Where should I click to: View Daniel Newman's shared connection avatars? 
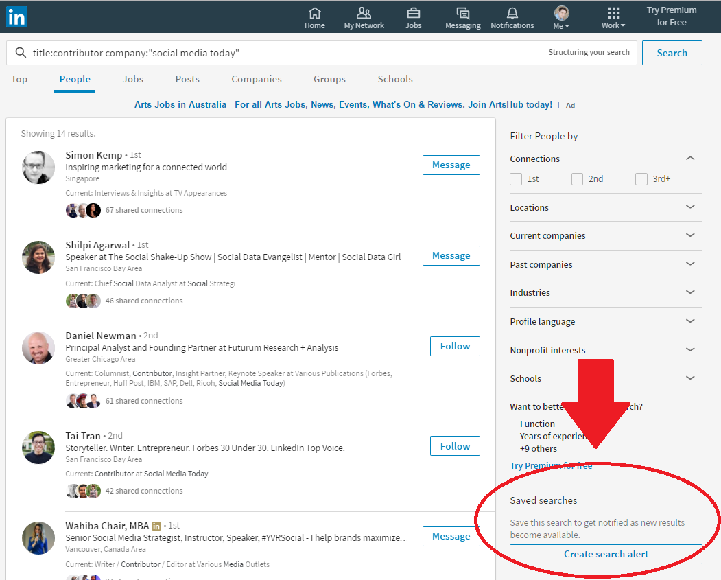[x=83, y=401]
